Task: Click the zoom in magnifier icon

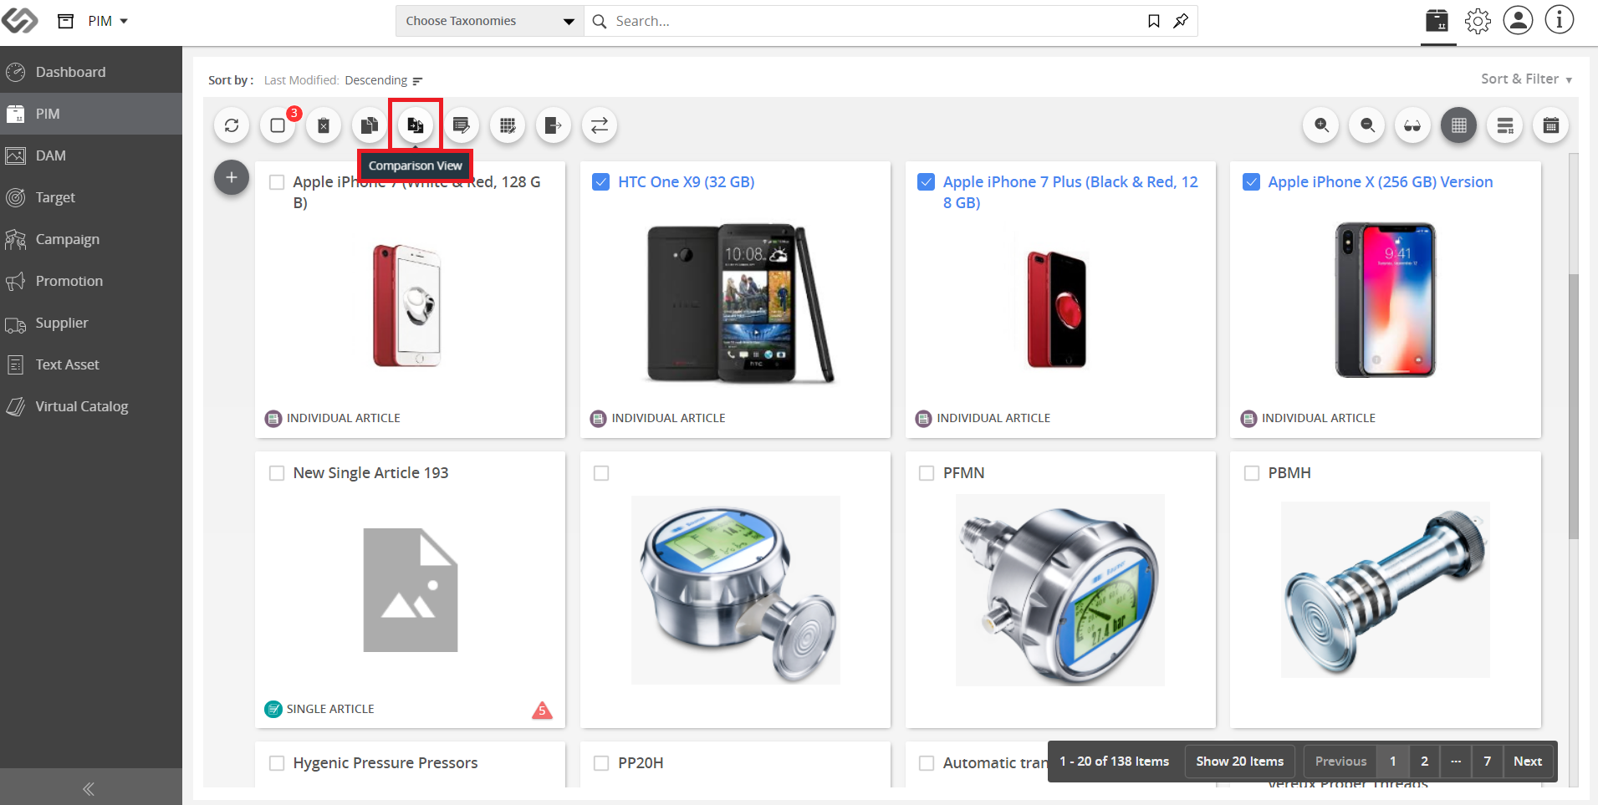Action: [1321, 125]
